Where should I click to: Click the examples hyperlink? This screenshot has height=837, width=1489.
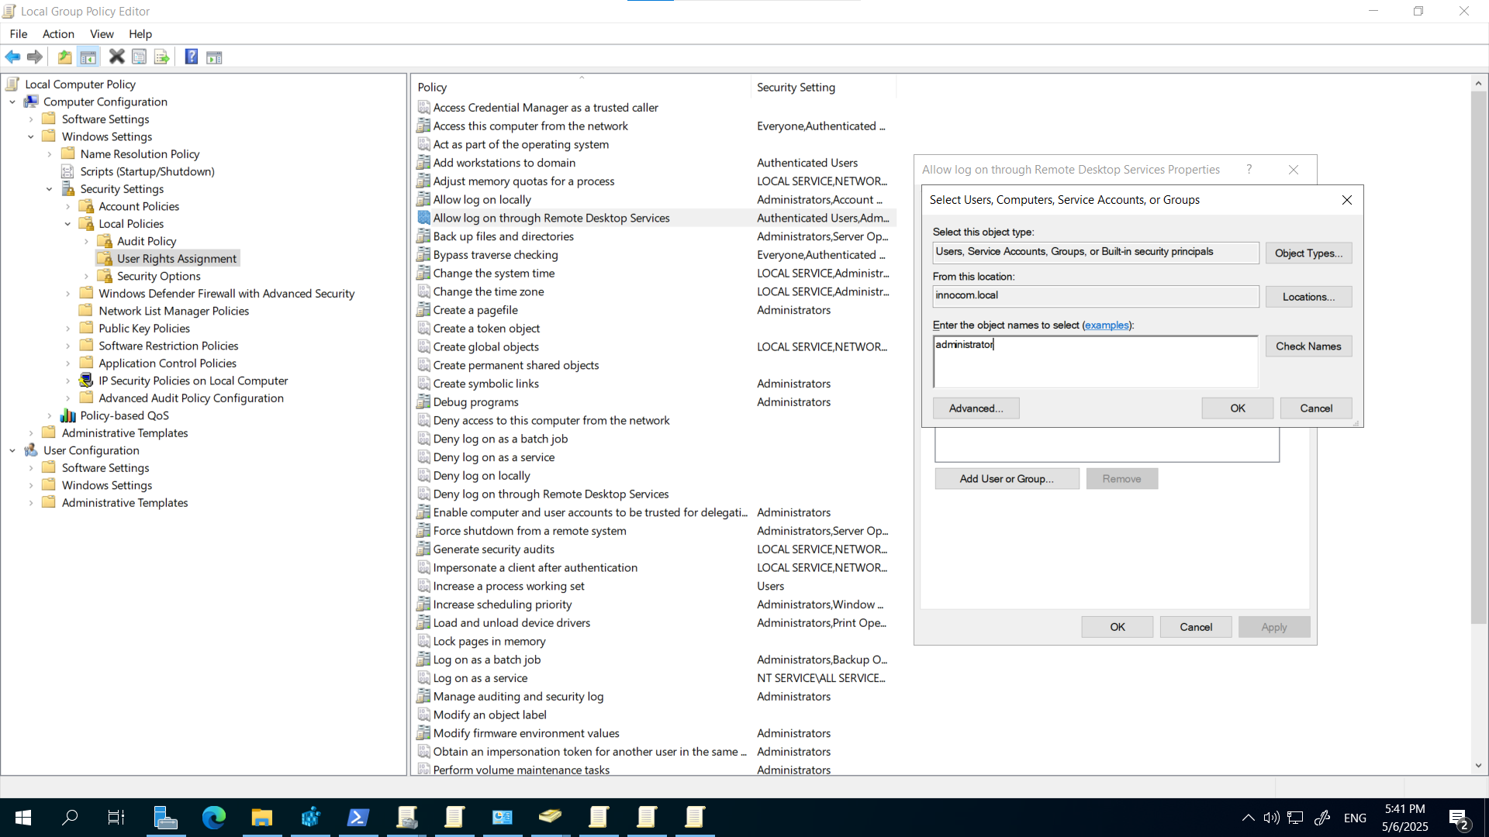[1107, 325]
